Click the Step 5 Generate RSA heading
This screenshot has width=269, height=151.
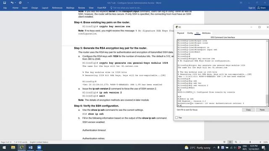coord(111,48)
